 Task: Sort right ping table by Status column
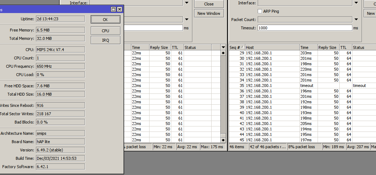(364, 47)
